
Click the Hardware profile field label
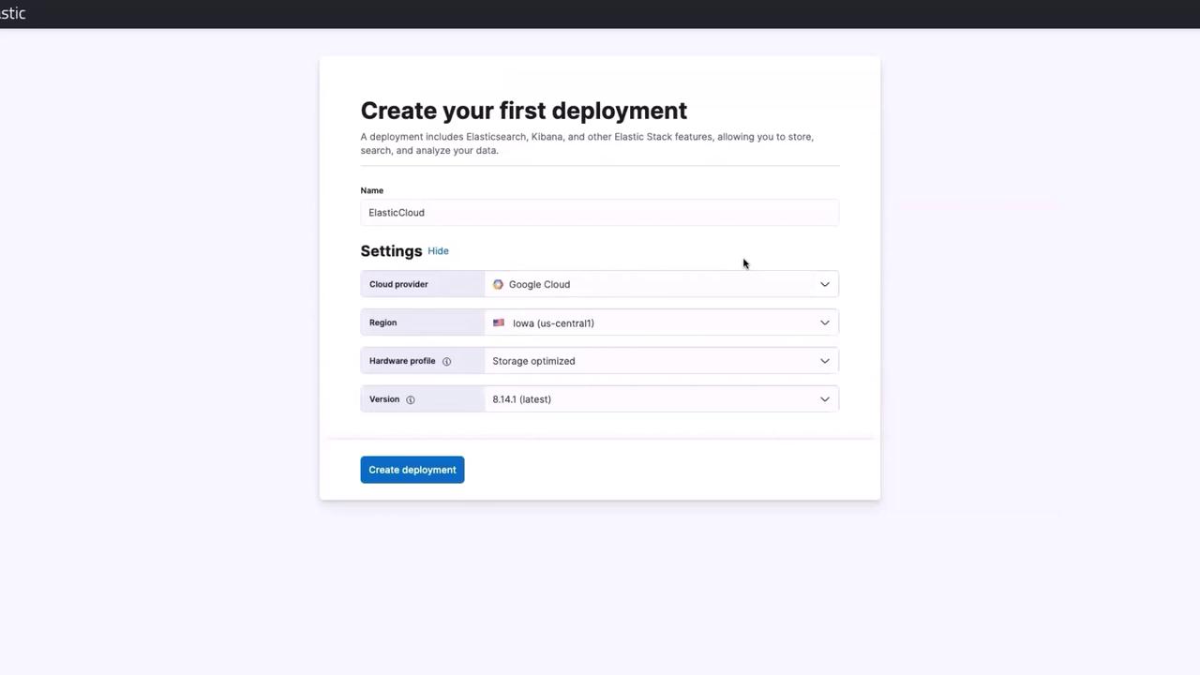pyautogui.click(x=402, y=361)
